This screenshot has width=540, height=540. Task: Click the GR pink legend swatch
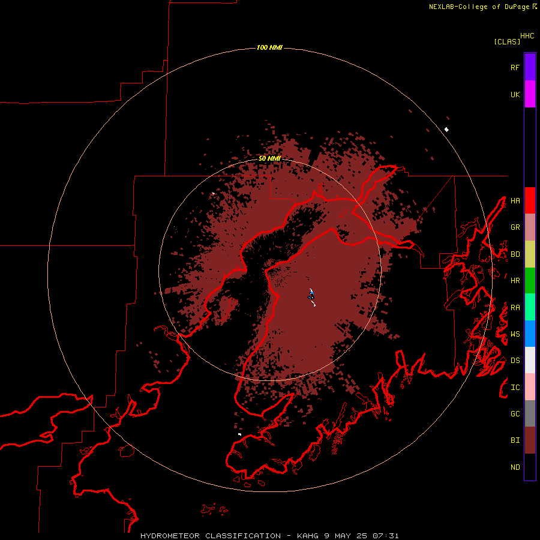pos(530,227)
